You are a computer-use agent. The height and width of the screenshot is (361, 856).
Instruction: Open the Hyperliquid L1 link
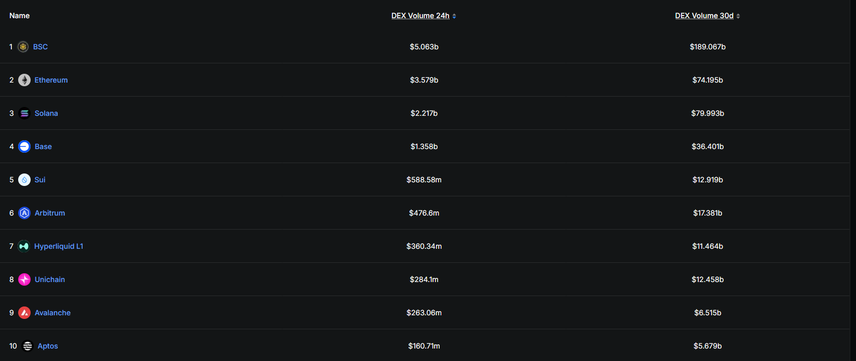(x=59, y=246)
